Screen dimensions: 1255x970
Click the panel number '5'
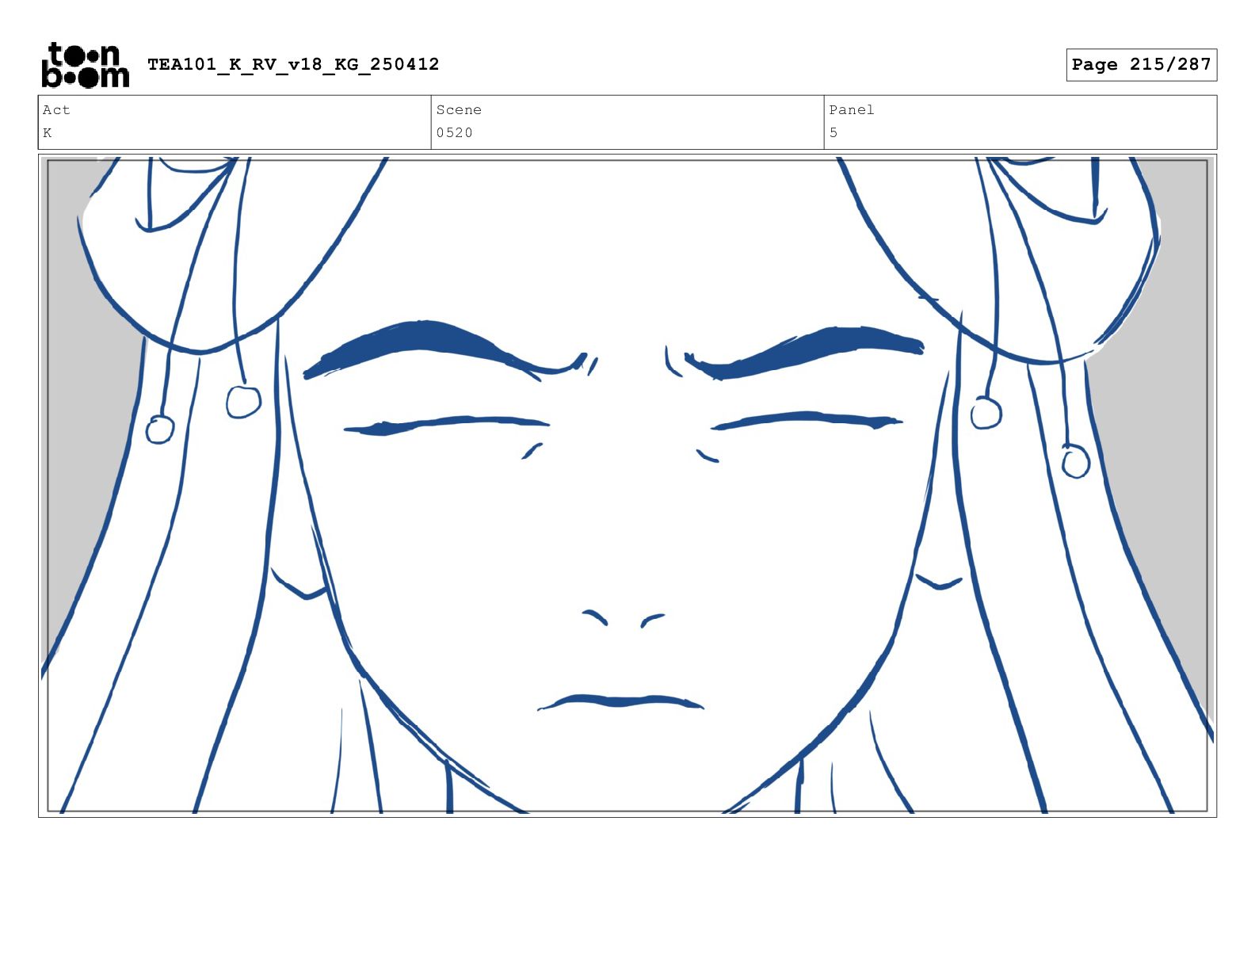pos(833,133)
